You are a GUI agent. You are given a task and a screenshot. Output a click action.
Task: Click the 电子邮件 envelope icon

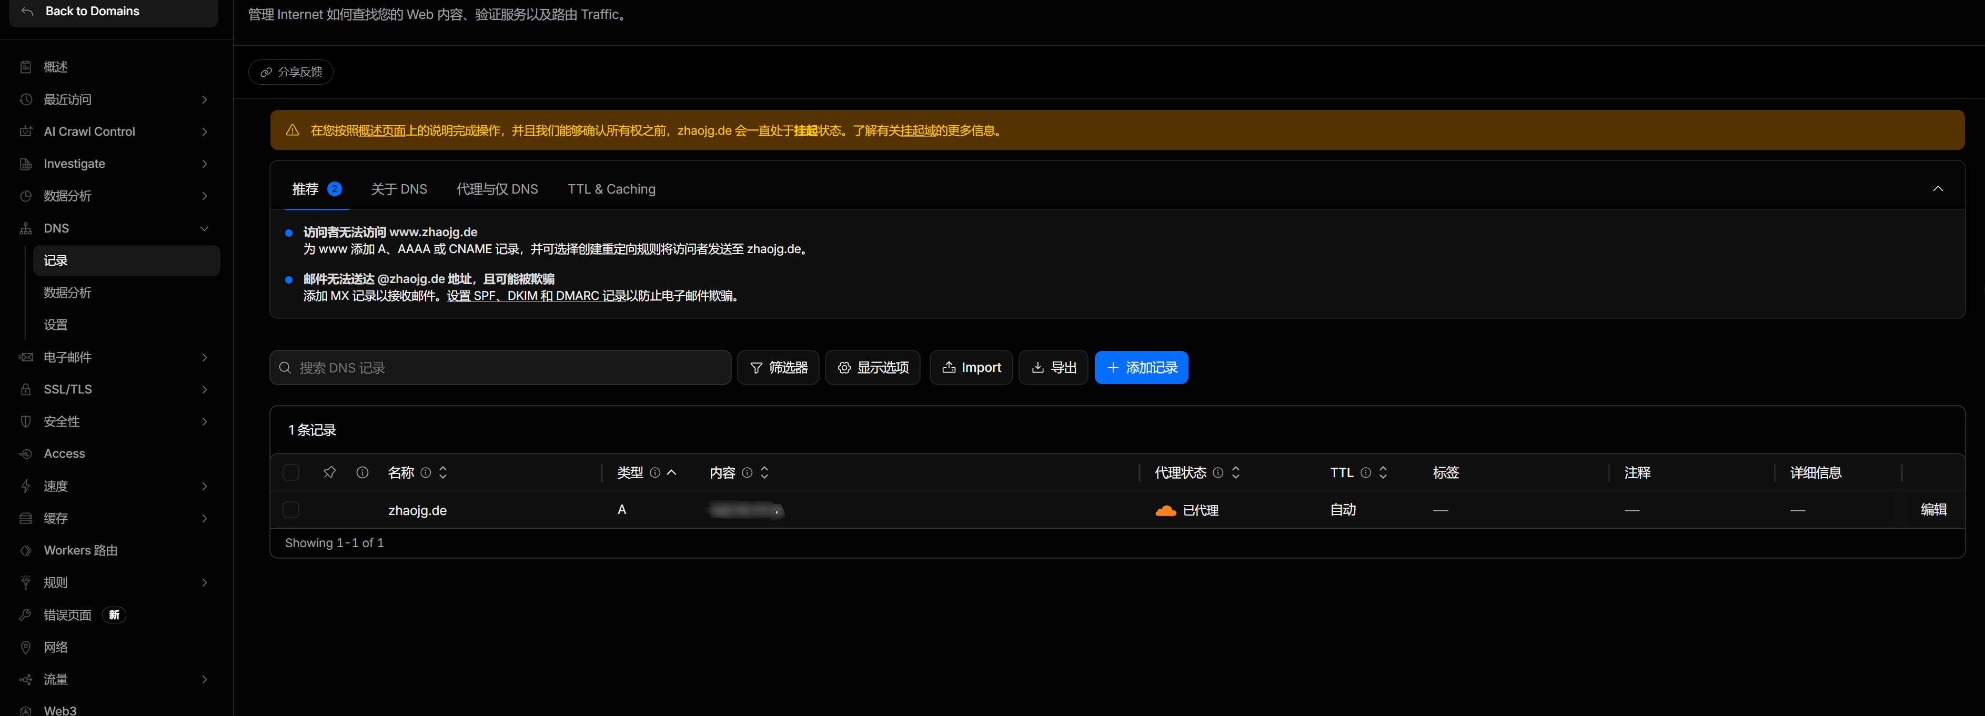pos(26,358)
